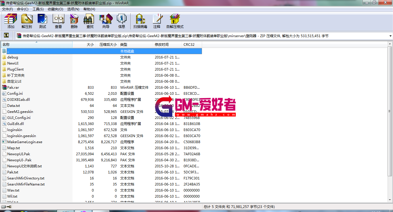Image resolution: width=393 pixels, height=212 pixels.
Task: Click the vertical scrollbar up arrow
Action: click(x=390, y=44)
